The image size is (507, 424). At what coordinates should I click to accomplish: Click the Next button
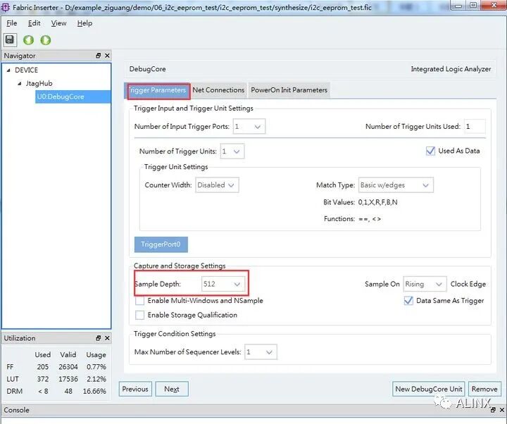coord(172,389)
